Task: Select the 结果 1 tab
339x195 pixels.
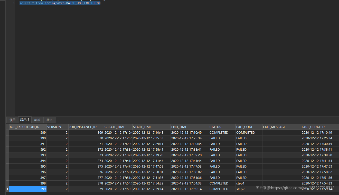Action: click(x=25, y=120)
